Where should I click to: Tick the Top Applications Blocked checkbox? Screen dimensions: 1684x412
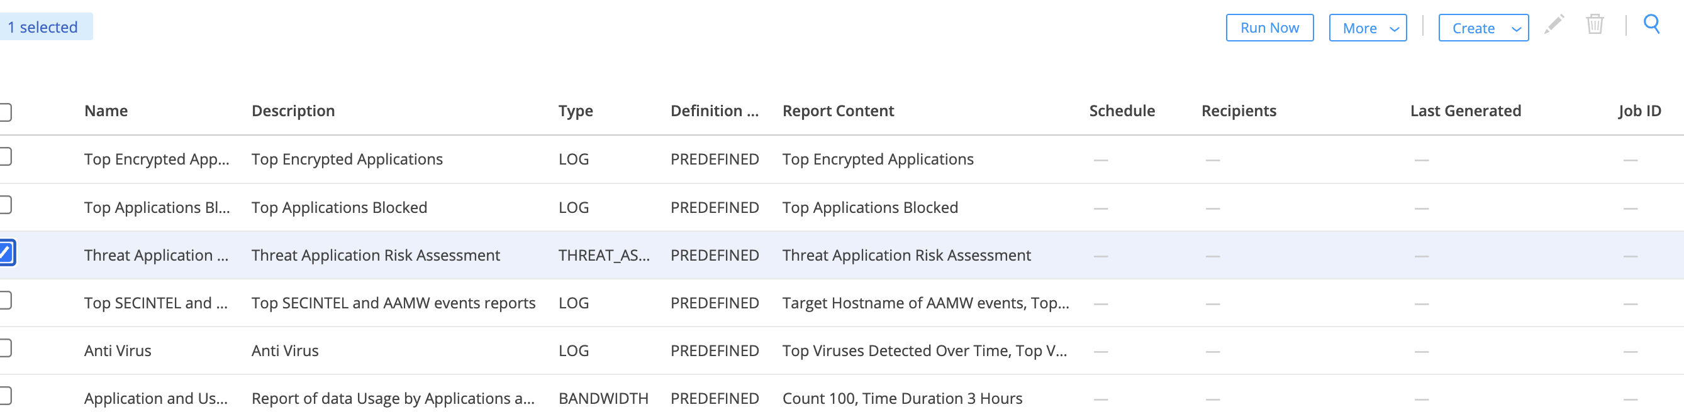[x=4, y=205]
